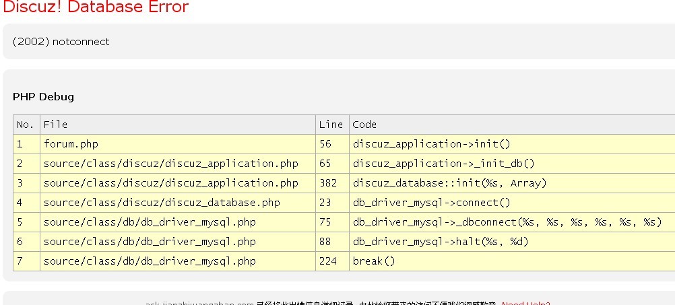Viewport: 675px width, 305px height.
Task: Click row number "1" in the debug table
Action: 26,144
